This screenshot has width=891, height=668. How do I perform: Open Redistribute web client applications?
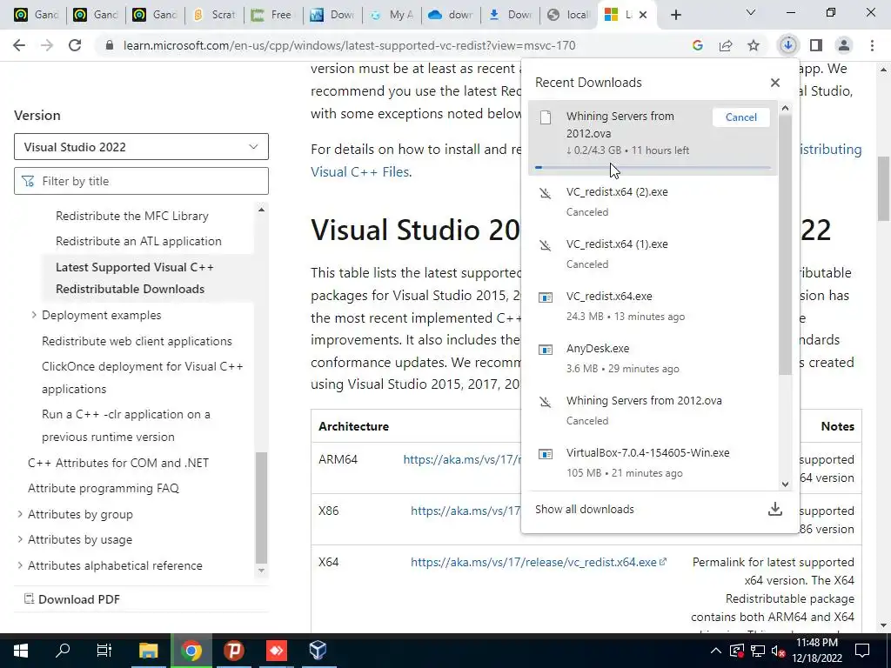coord(137,341)
